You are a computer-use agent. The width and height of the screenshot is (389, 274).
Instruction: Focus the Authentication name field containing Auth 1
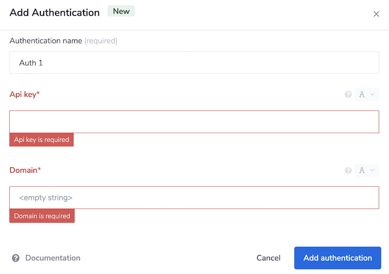(x=194, y=63)
